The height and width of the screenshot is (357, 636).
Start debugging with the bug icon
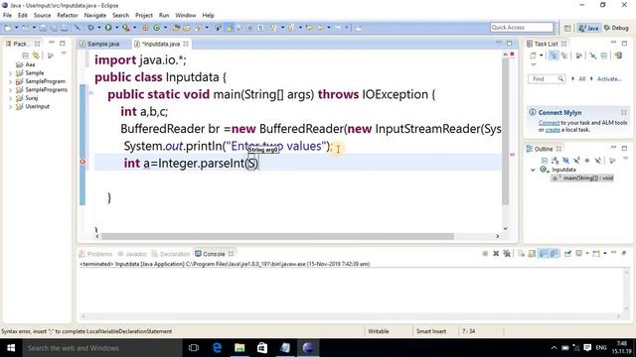[90, 28]
